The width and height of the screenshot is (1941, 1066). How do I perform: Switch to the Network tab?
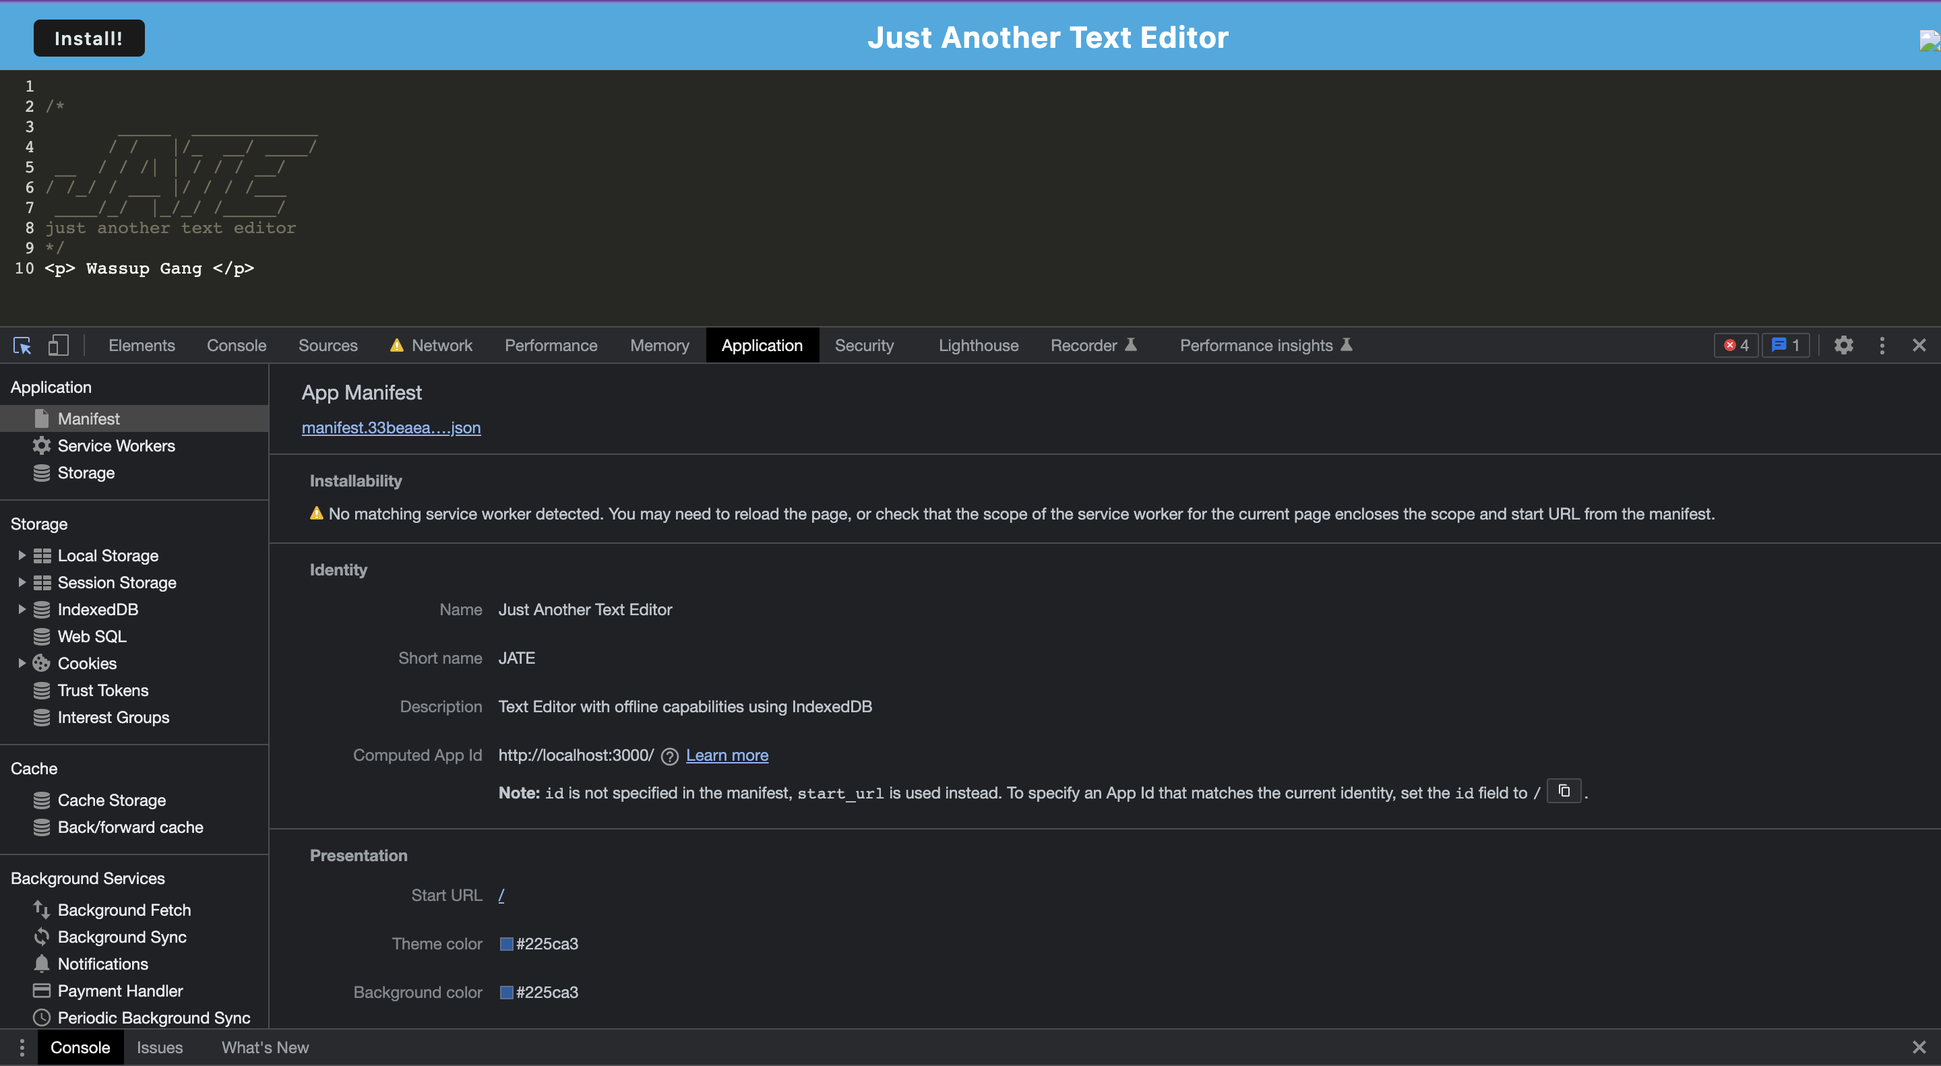[441, 346]
